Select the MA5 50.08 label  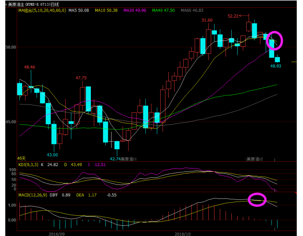point(79,11)
